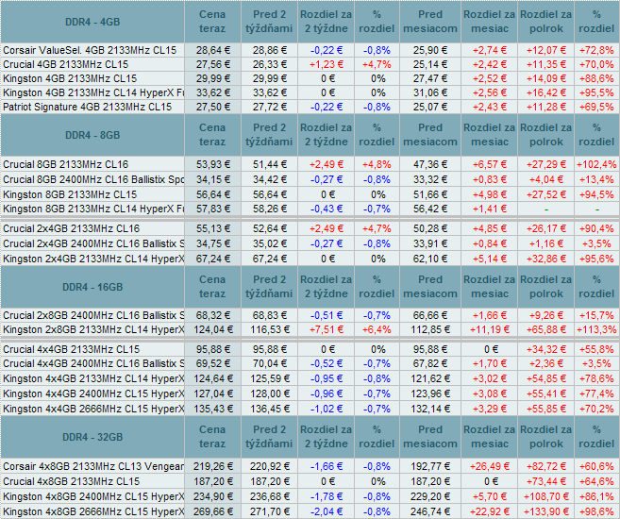Select the DDR4 - 32GB section header
The image size is (620, 519).
[x=92, y=437]
